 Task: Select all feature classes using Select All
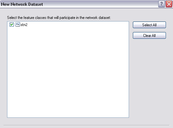pyautogui.click(x=149, y=25)
